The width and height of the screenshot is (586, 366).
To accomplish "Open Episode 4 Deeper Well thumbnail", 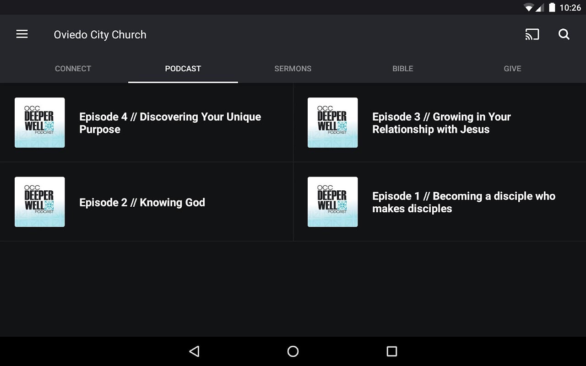I will pos(40,123).
